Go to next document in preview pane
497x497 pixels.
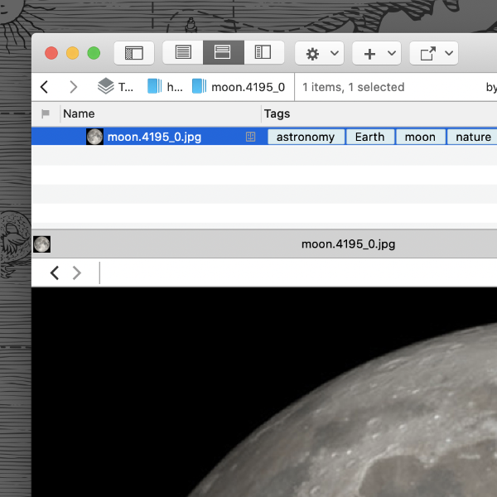coord(77,273)
